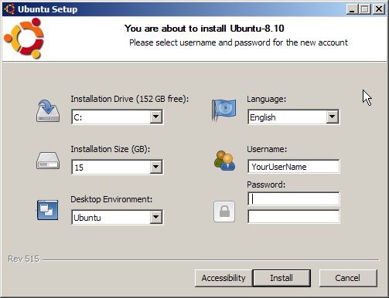This screenshot has width=389, height=298.
Task: Click the 'Rev 515' revision text
Action: point(23,259)
